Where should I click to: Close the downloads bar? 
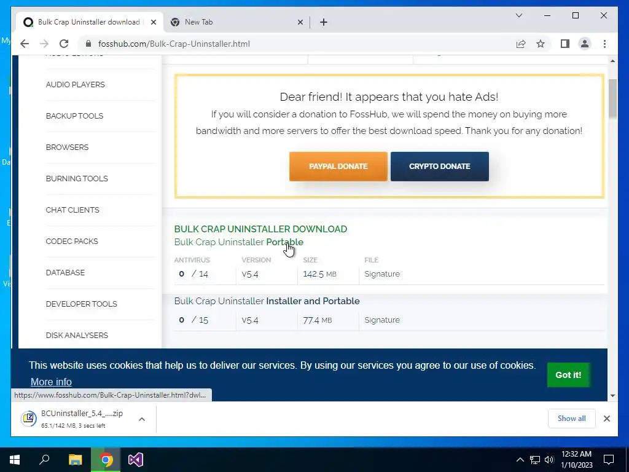coord(606,419)
